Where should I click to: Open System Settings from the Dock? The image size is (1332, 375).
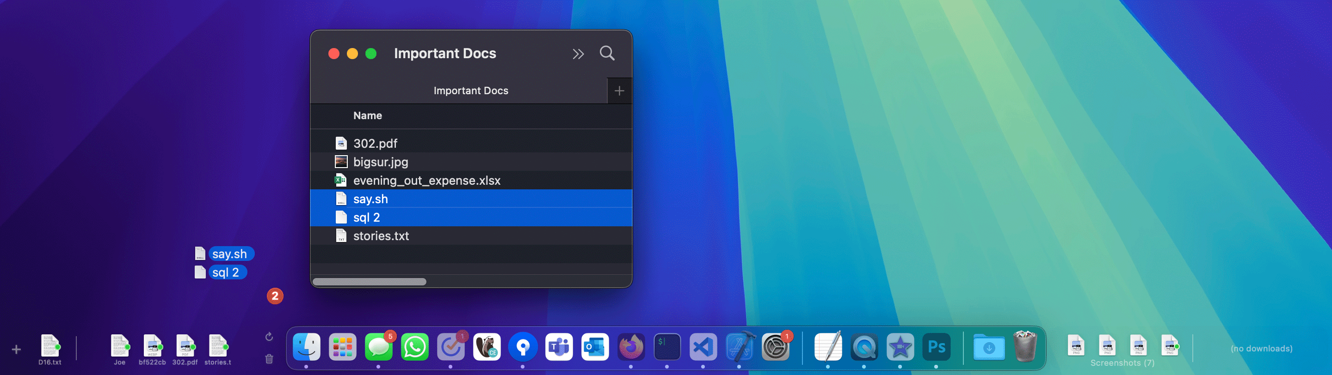776,346
